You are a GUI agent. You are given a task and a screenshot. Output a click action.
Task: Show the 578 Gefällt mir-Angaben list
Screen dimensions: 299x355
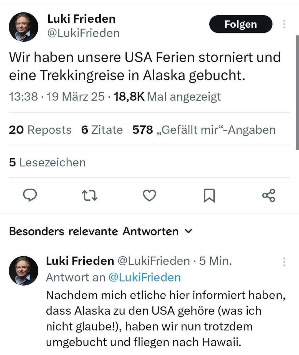pyautogui.click(x=204, y=130)
